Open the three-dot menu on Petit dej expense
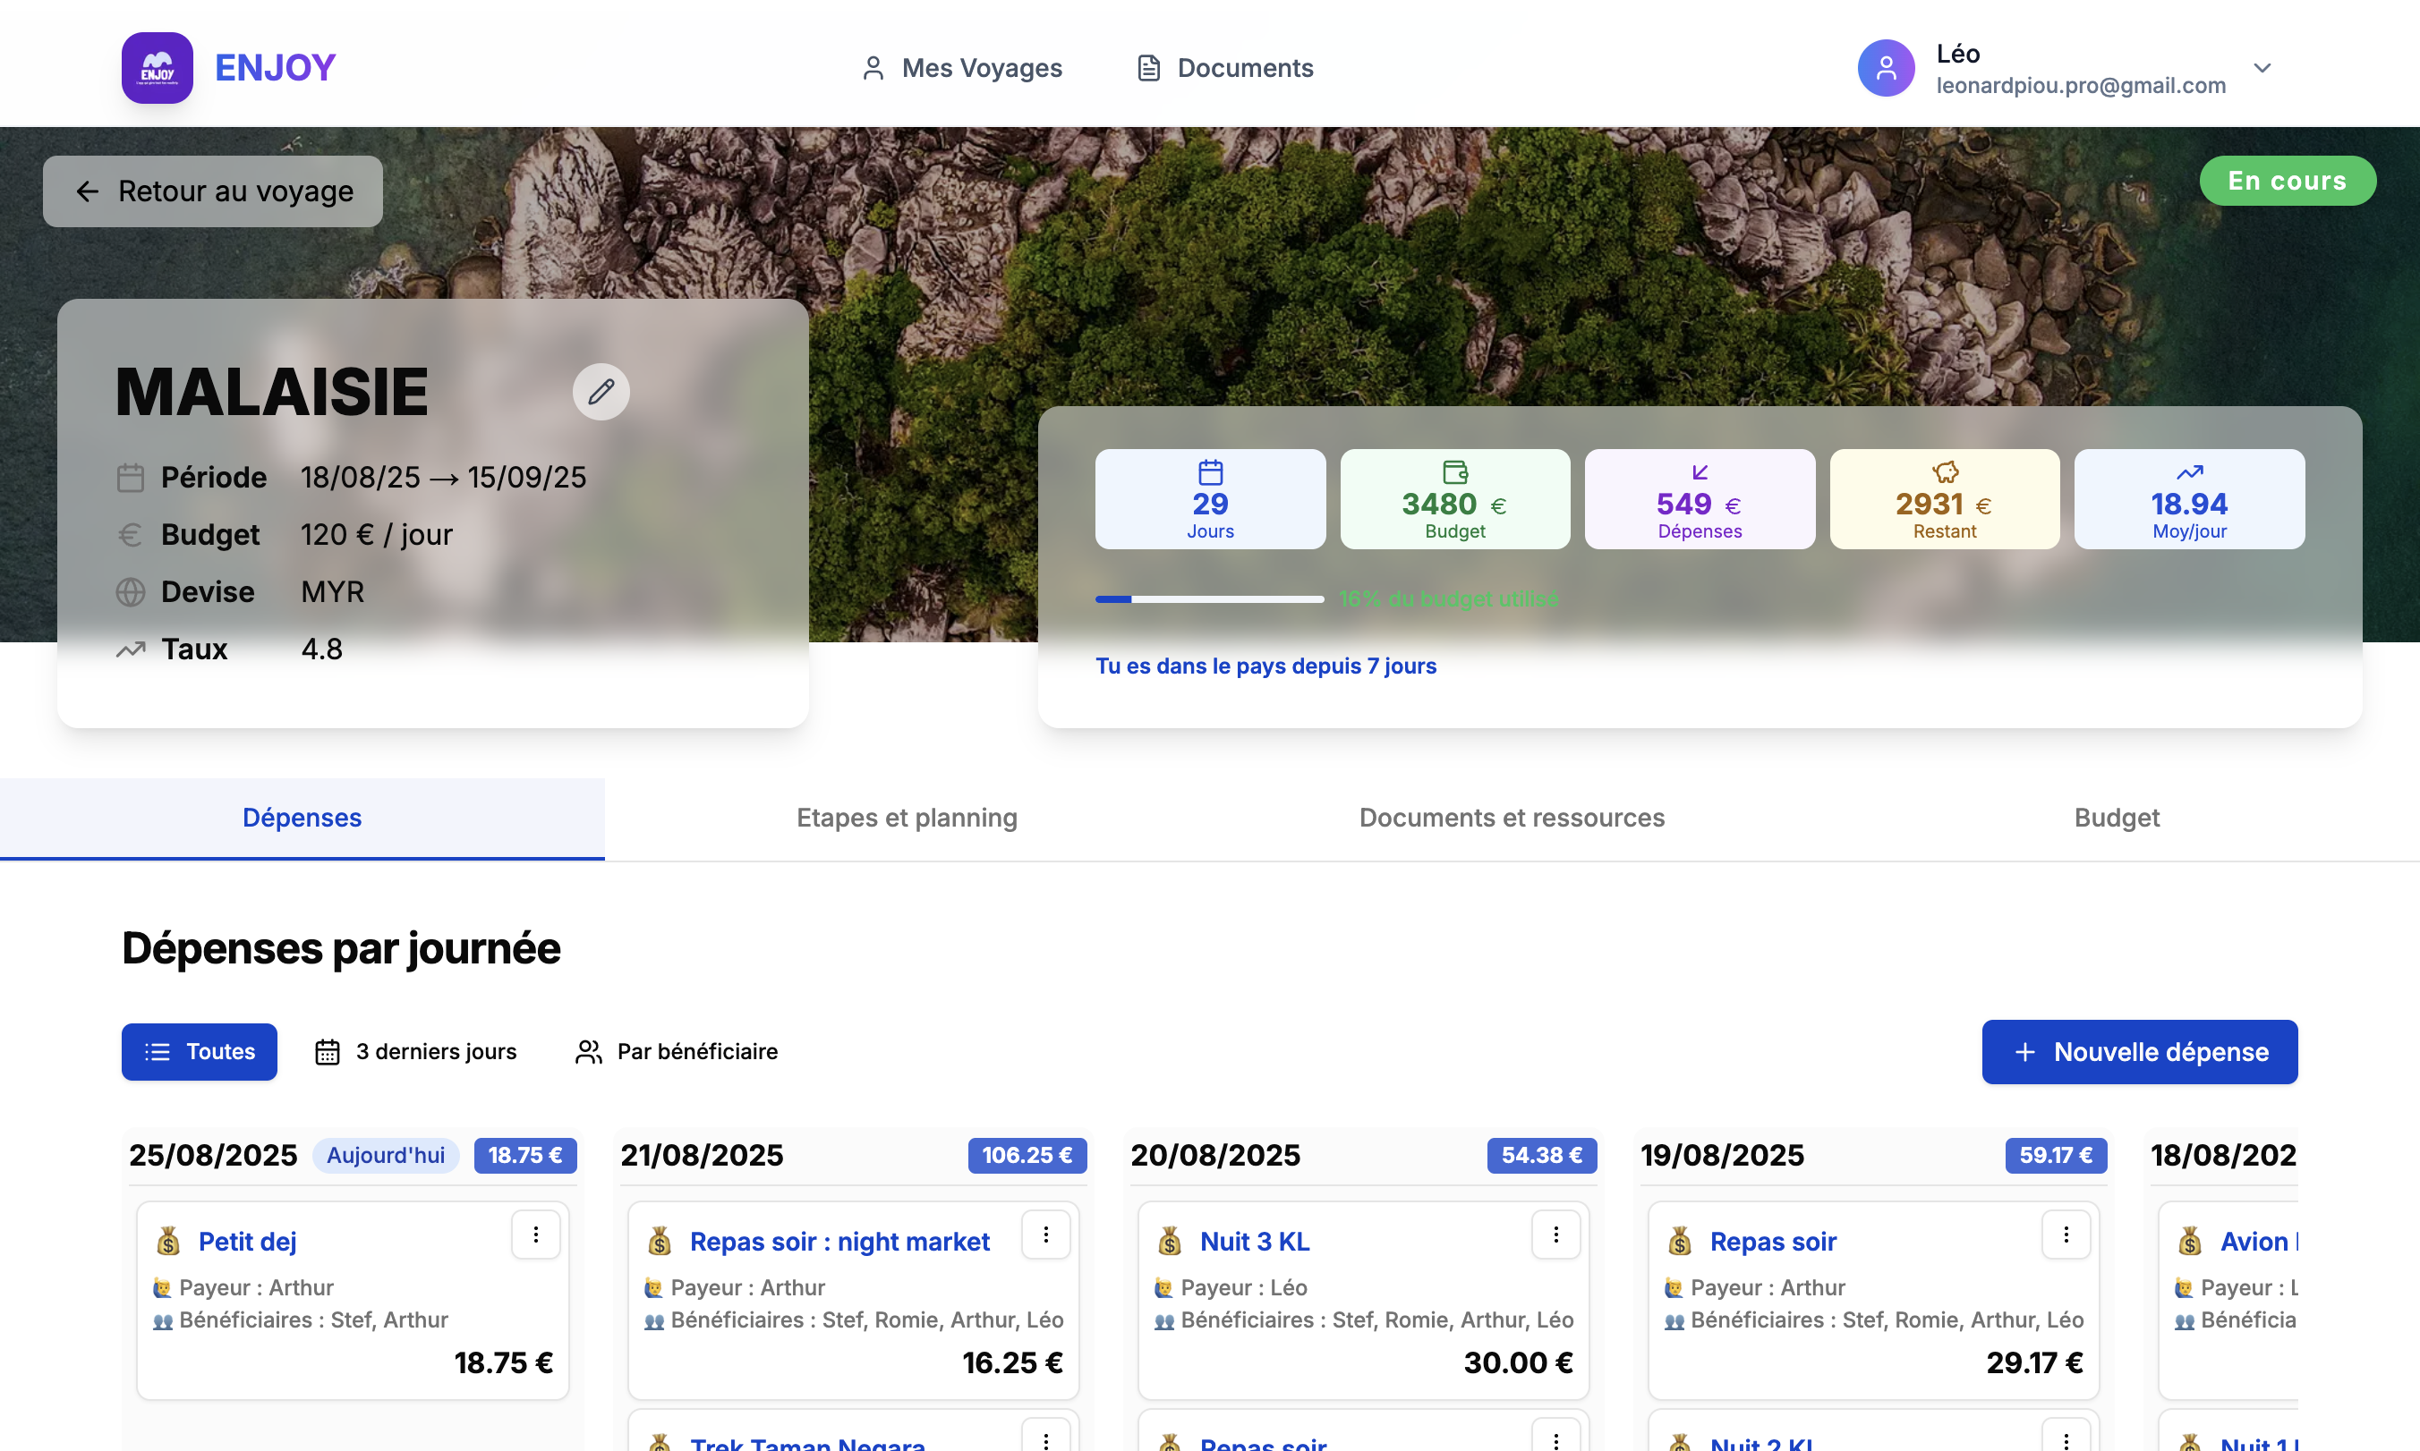The width and height of the screenshot is (2420, 1451). click(535, 1235)
